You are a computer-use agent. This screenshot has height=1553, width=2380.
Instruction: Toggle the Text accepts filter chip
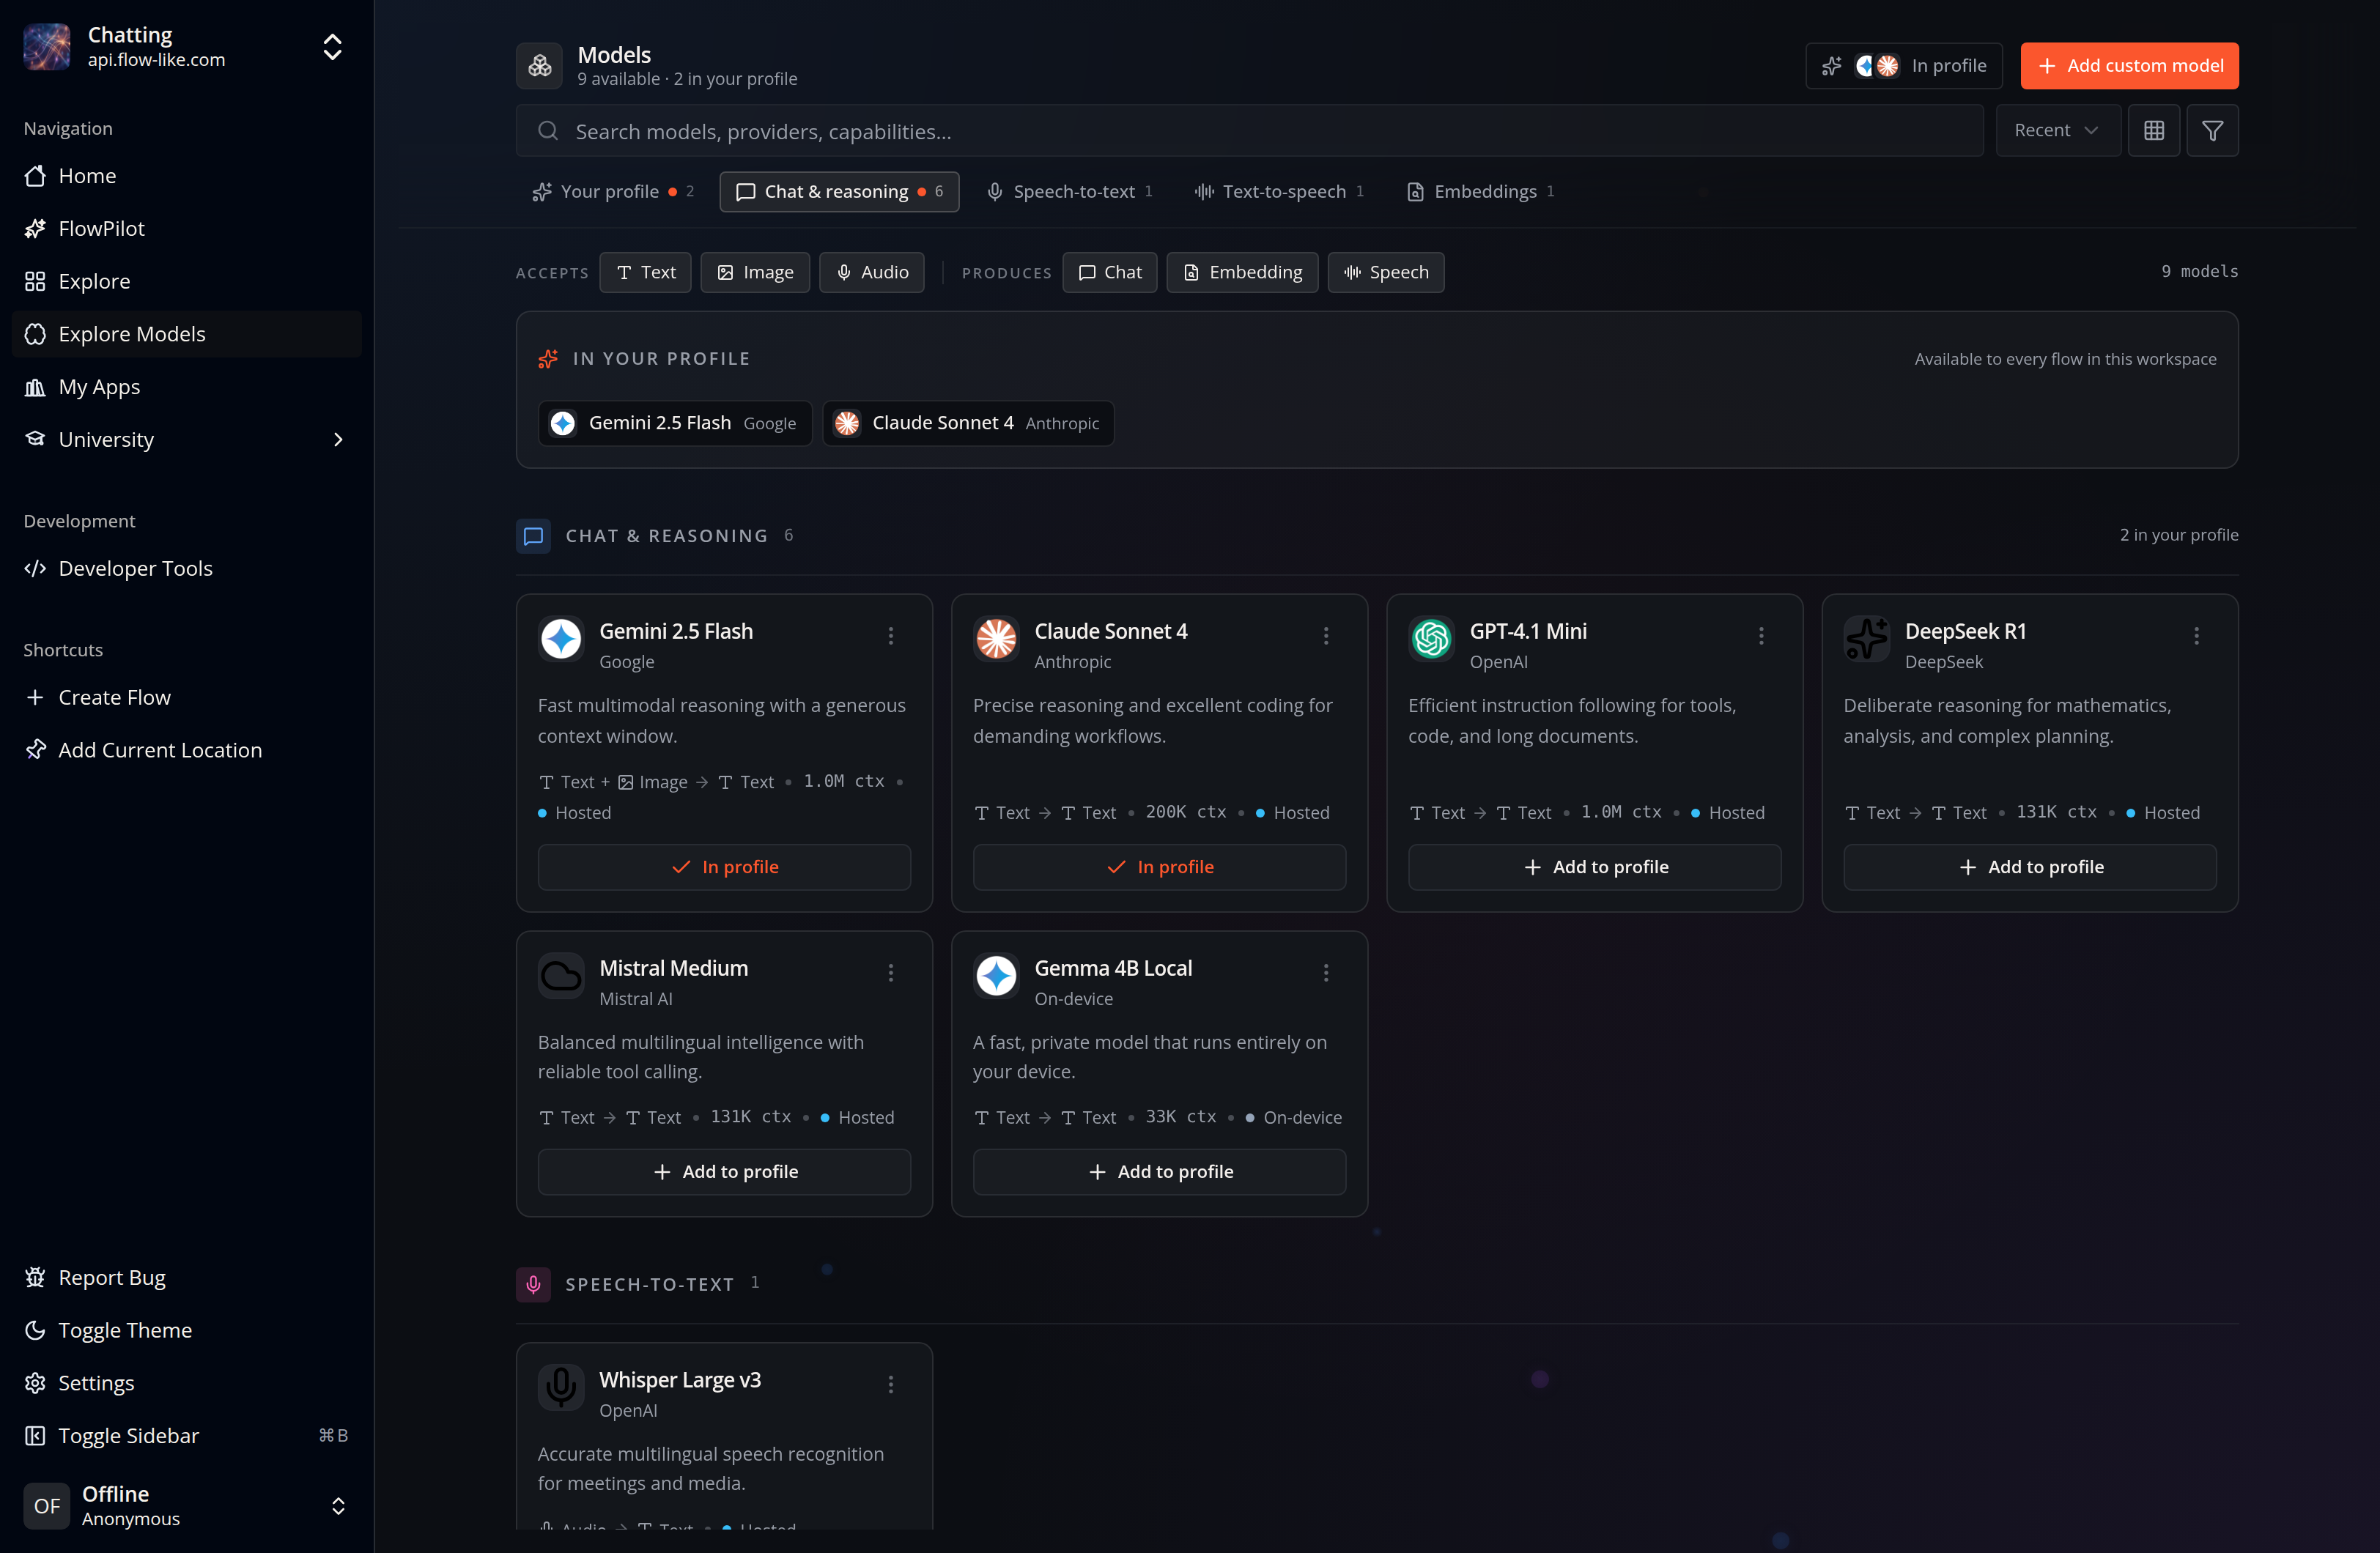645,272
